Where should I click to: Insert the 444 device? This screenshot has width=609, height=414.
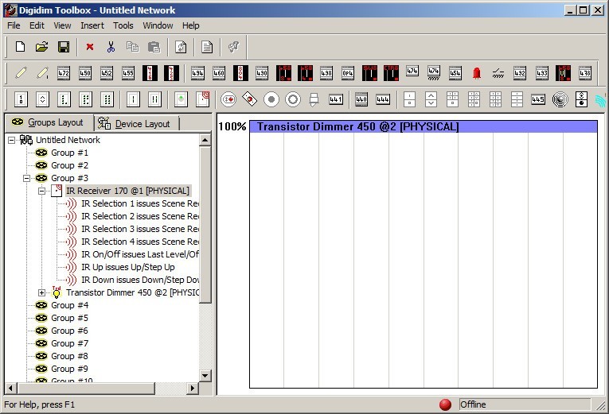(x=383, y=99)
